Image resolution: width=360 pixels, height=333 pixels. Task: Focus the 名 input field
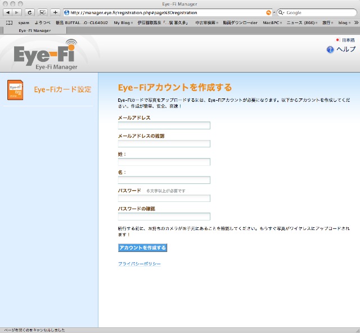click(x=164, y=180)
